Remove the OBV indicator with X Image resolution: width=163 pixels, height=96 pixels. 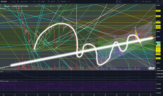click(x=11, y=72)
